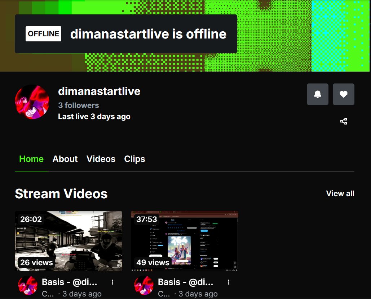Open the About tab
Screen dimensions: 371x299
coord(65,159)
